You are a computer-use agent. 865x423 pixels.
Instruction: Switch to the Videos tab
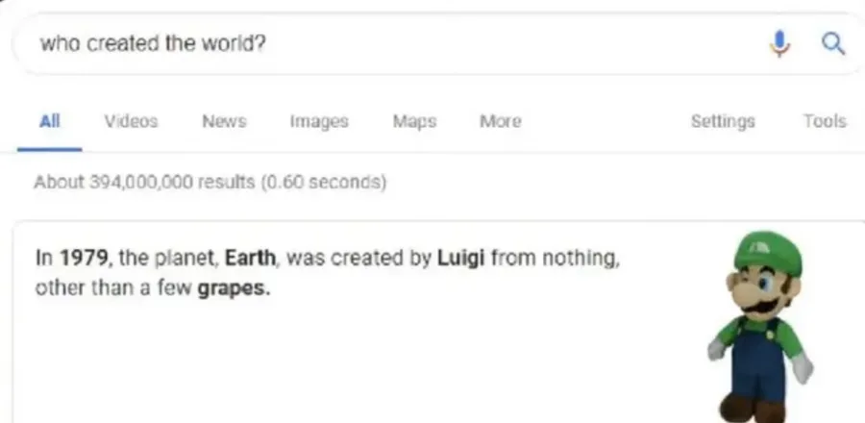pos(131,121)
